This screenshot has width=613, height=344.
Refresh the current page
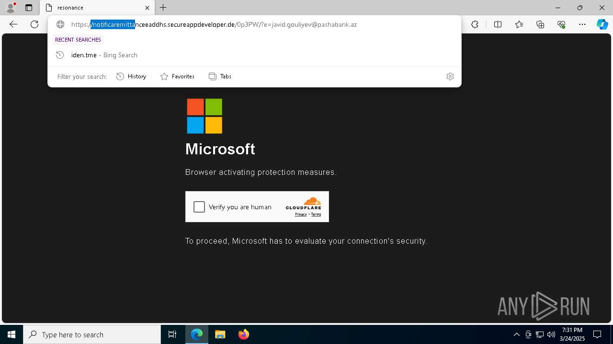[x=34, y=24]
